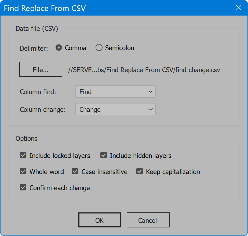
Task: Click the chevron arrow of Change dropdown
Action: [x=151, y=109]
